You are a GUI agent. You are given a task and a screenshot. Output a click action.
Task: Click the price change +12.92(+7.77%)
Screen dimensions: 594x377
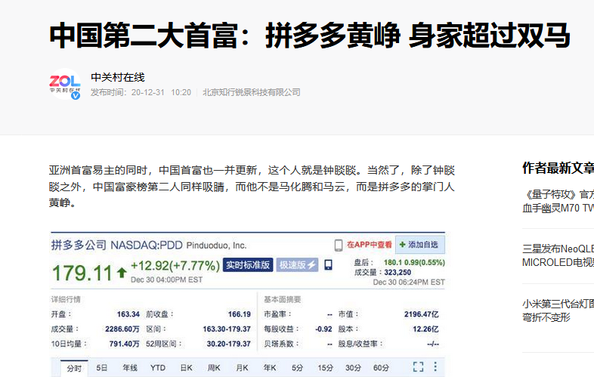point(175,266)
